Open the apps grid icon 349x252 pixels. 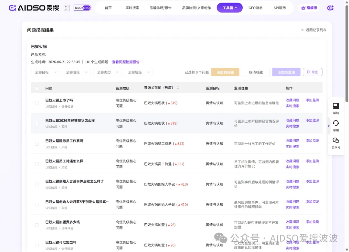click(x=67, y=8)
